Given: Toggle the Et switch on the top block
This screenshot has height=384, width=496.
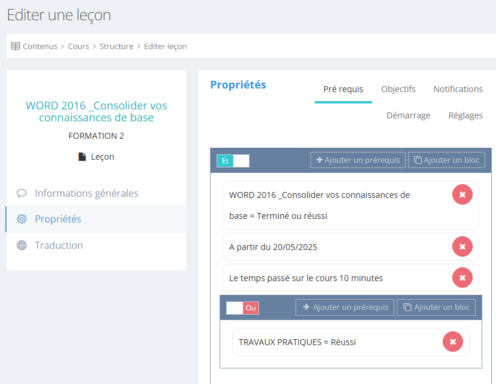Looking at the screenshot, I should (x=233, y=160).
